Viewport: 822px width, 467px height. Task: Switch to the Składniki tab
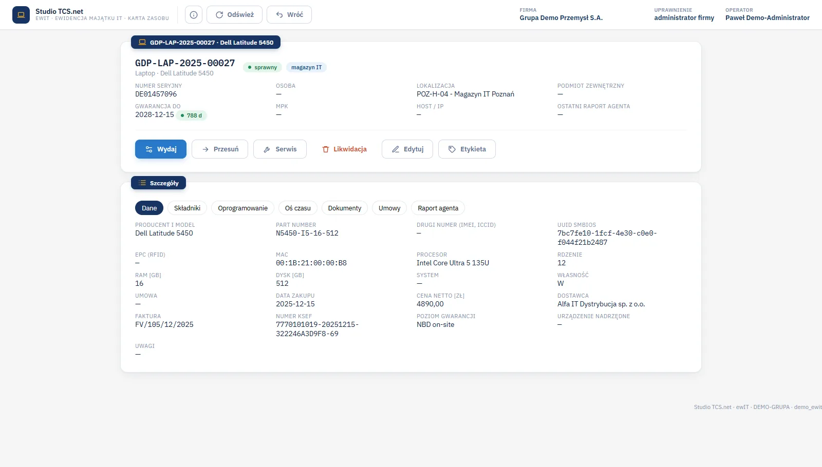(x=187, y=208)
